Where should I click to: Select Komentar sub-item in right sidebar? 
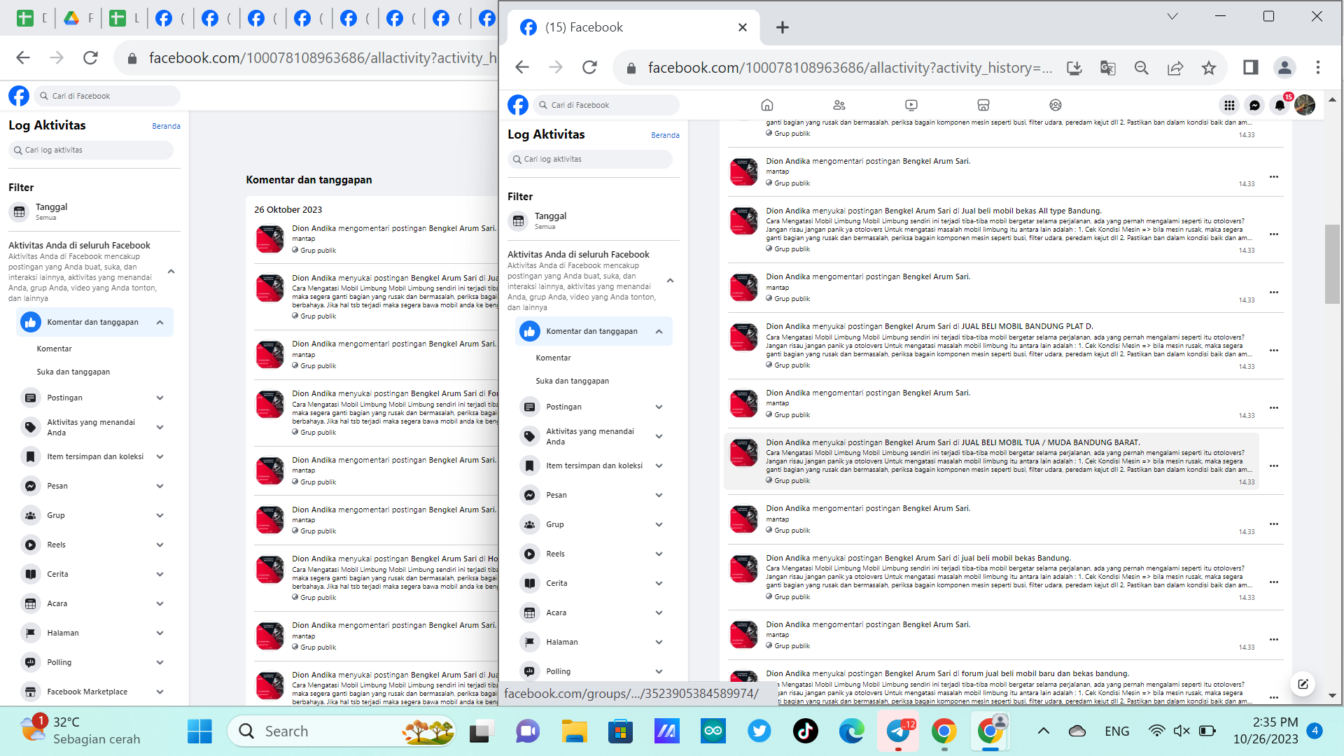coord(553,358)
